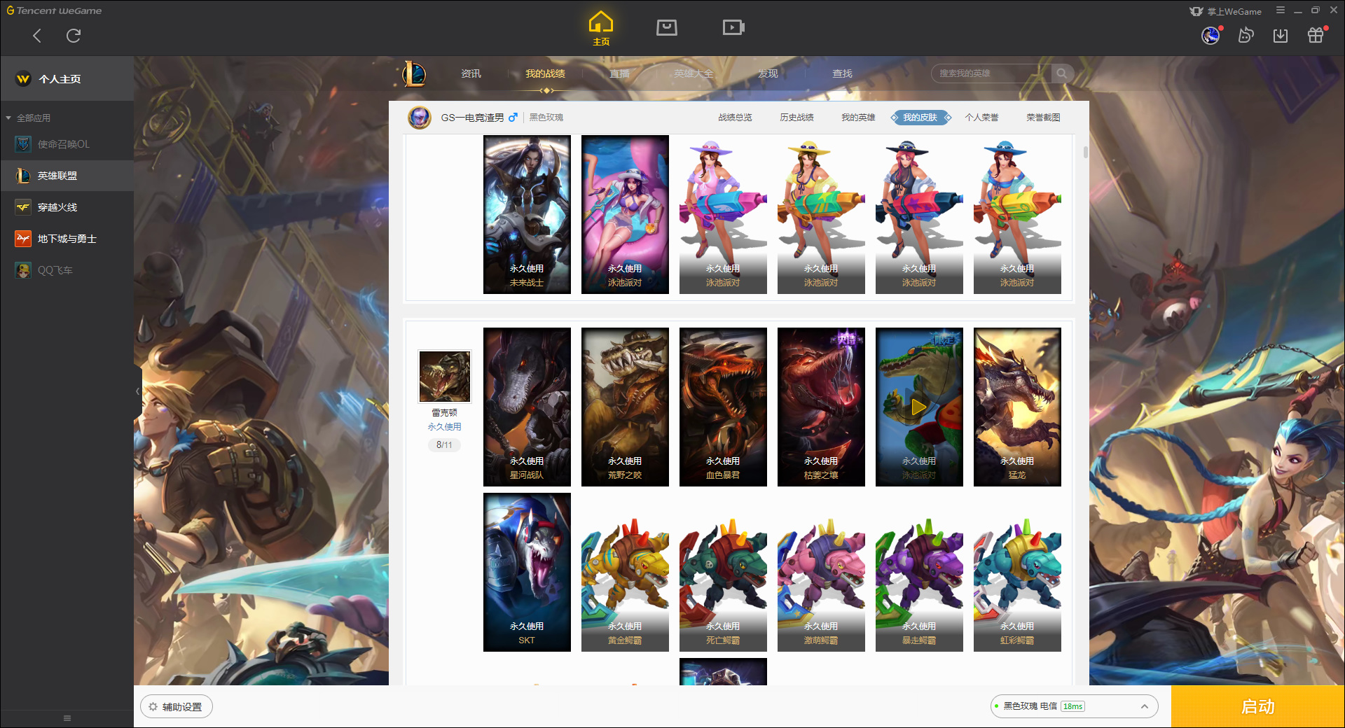Image resolution: width=1345 pixels, height=728 pixels.
Task: Open the 荒野之咬 skin card
Action: pos(625,407)
